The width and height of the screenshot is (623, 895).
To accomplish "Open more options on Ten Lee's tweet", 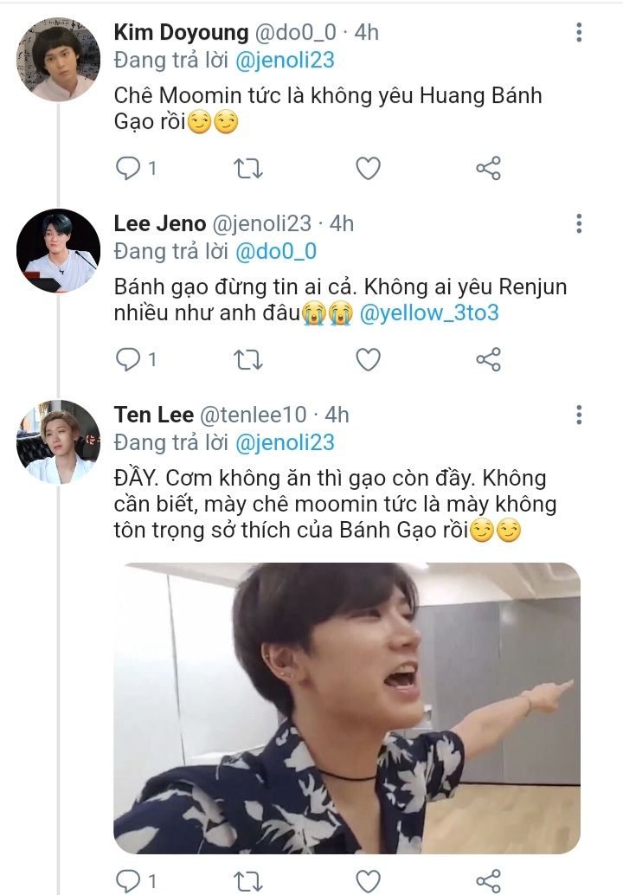I will (x=579, y=415).
